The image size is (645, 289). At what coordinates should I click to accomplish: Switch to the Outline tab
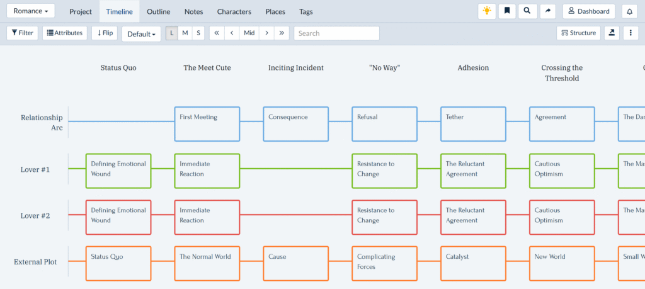coord(158,11)
